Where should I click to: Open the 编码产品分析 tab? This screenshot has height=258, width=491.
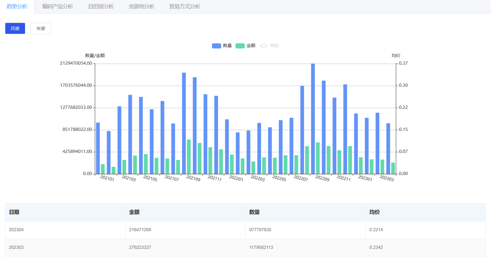(x=58, y=6)
